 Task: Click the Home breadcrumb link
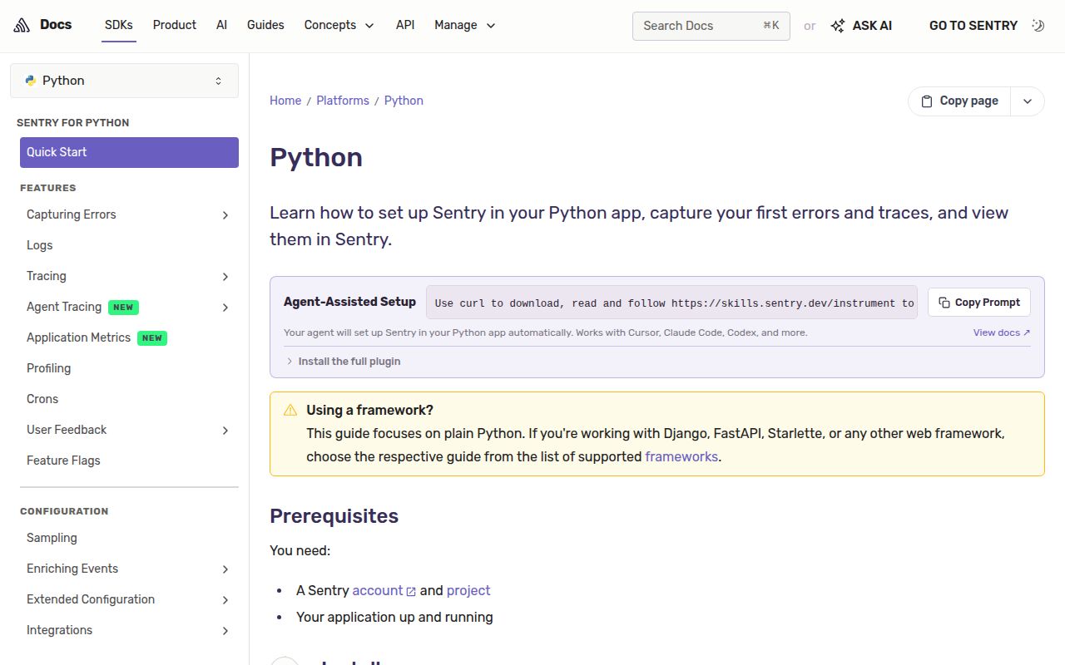click(285, 101)
